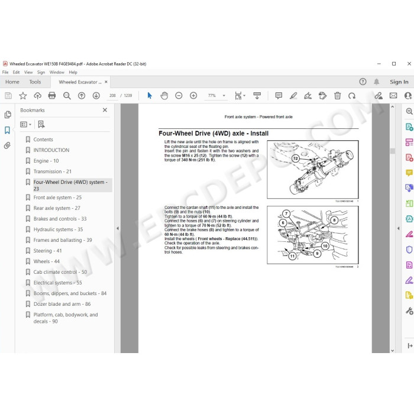This screenshot has width=414, height=414.
Task: Click the vertical scrollbar down arrow
Action: (392, 350)
